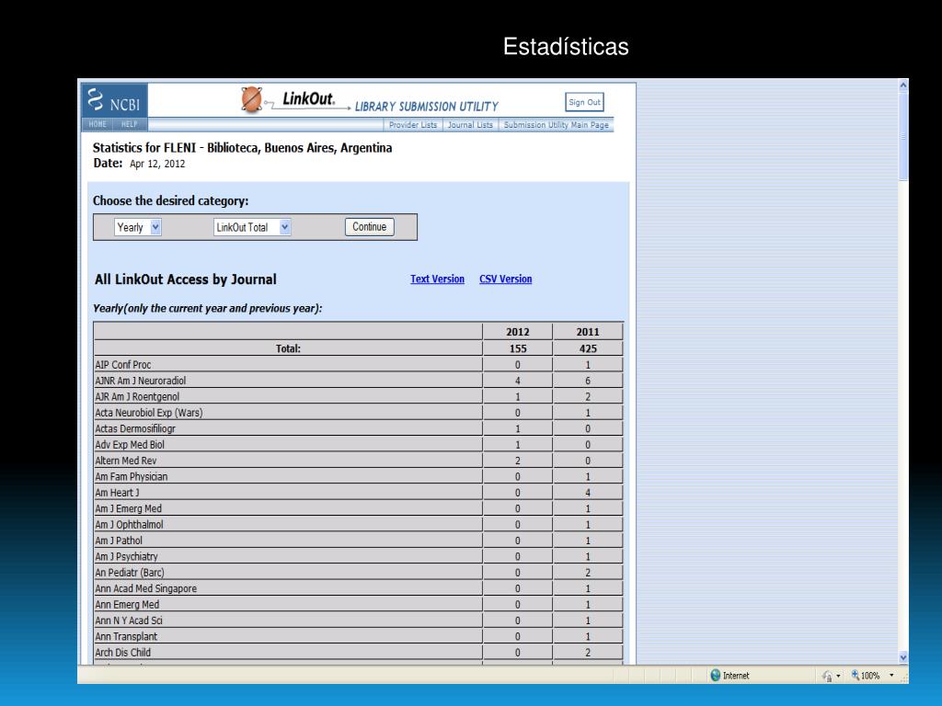Screen dimensions: 942x706
Task: Select the Actas Dermosifiliogr row
Action: [x=358, y=428]
